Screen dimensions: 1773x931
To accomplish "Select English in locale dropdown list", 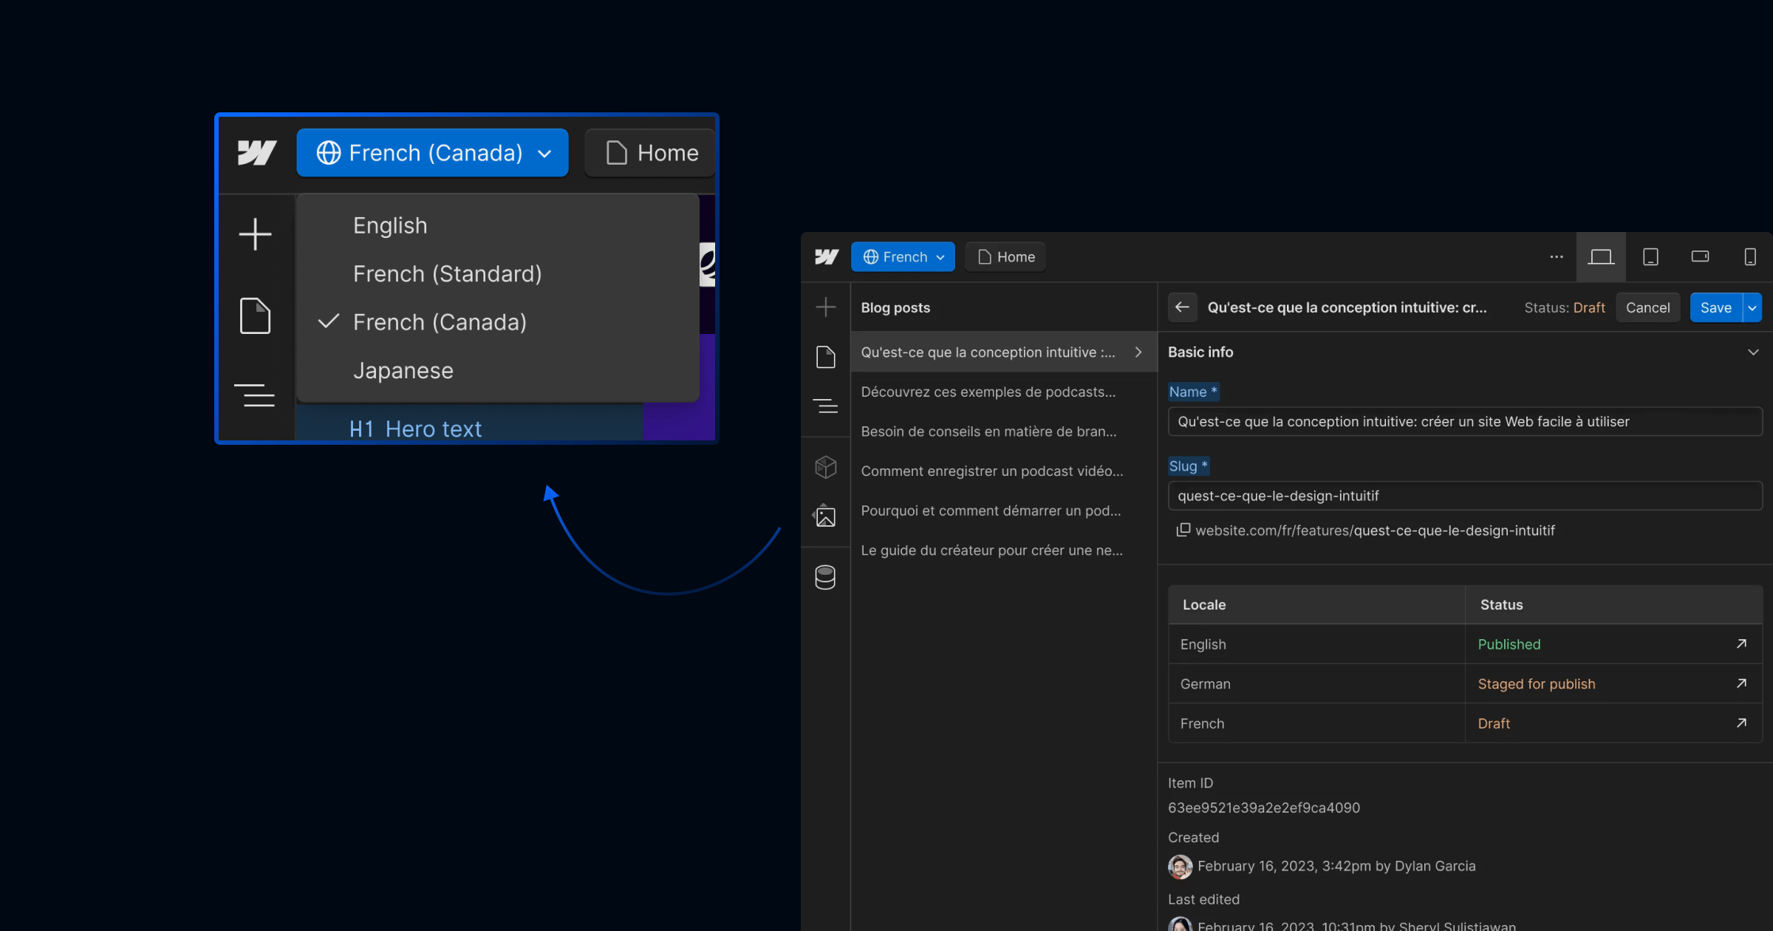I will [390, 226].
